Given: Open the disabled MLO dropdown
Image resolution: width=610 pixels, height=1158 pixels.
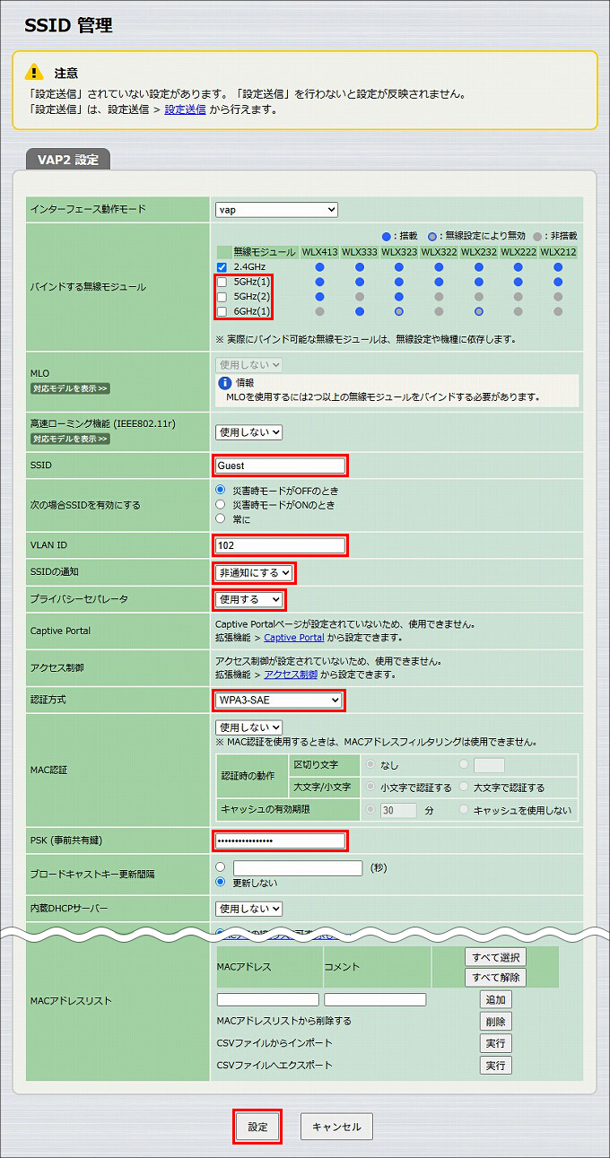Looking at the screenshot, I should [248, 365].
